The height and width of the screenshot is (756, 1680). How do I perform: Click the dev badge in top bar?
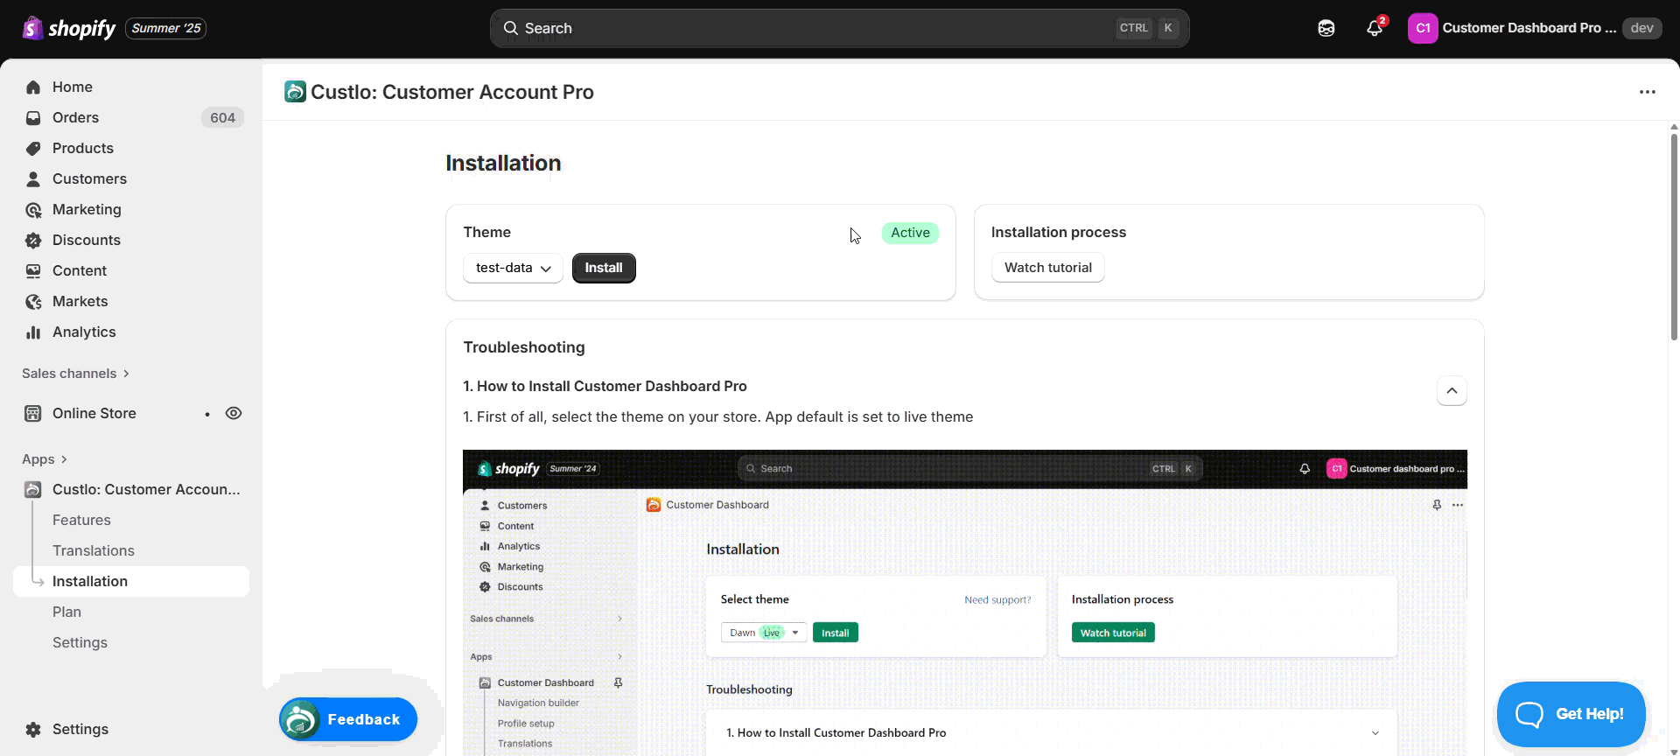point(1641,28)
